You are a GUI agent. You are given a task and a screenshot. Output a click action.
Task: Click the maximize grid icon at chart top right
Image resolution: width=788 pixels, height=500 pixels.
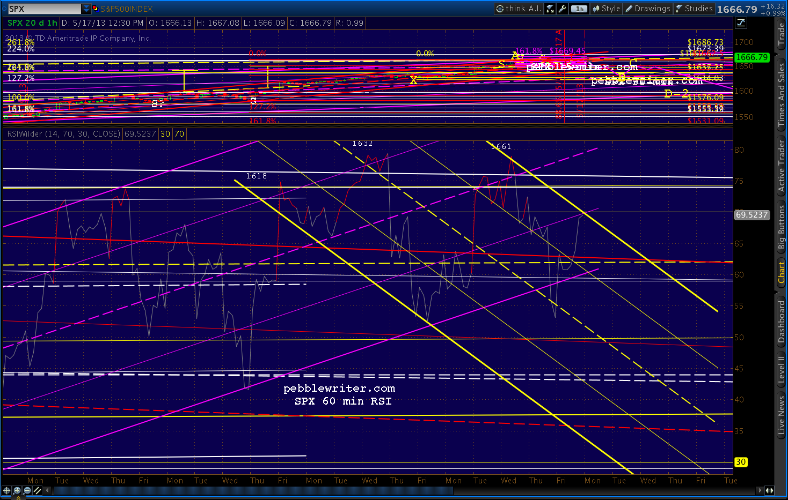pyautogui.click(x=740, y=23)
